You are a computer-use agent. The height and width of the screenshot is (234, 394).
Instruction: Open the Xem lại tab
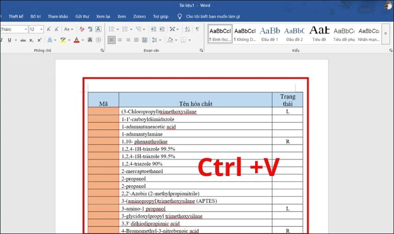[x=103, y=16]
